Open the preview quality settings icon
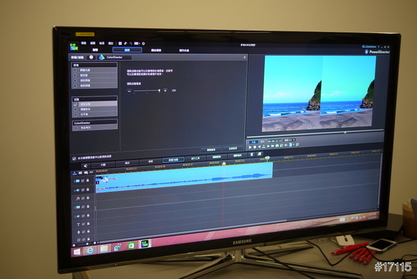417x279 pixels. pyautogui.click(x=281, y=145)
